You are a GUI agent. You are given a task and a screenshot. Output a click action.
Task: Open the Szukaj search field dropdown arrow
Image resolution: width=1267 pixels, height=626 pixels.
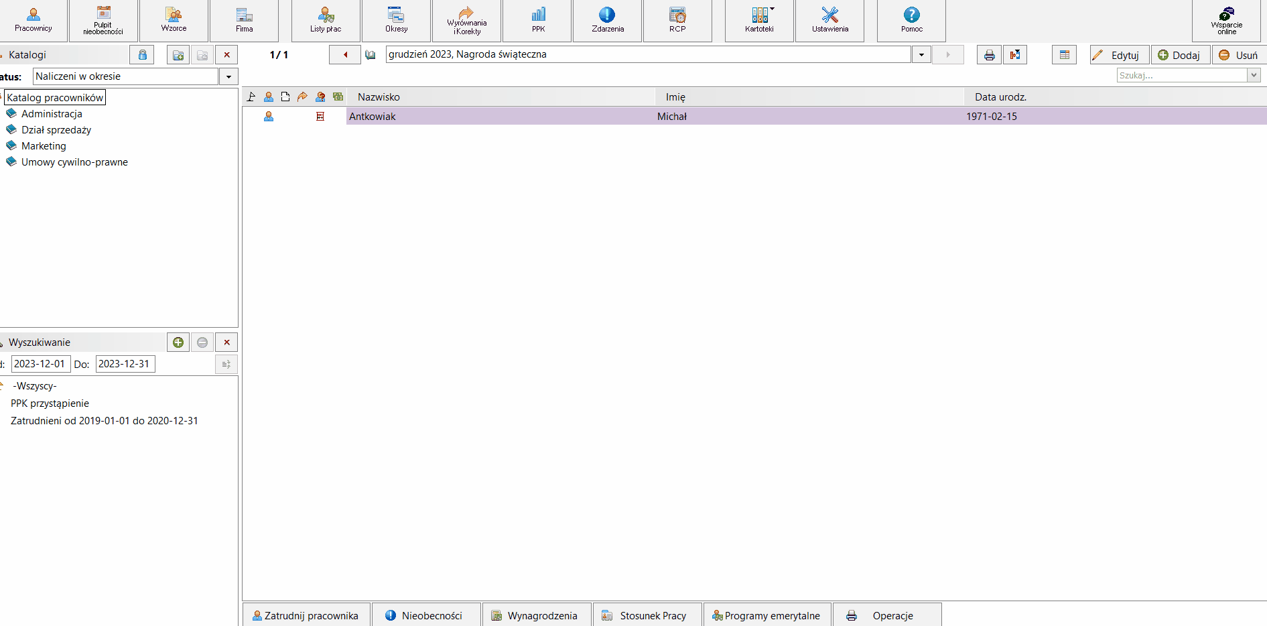click(1254, 76)
